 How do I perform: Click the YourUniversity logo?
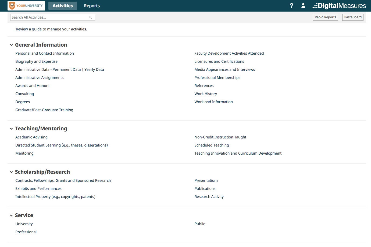tap(26, 6)
